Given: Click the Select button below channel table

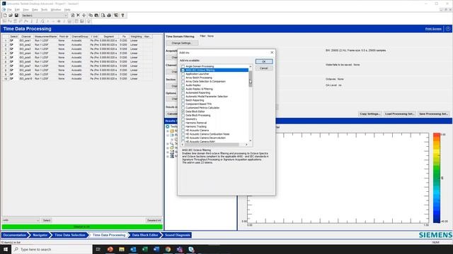Looking at the screenshot, I should 47,220.
